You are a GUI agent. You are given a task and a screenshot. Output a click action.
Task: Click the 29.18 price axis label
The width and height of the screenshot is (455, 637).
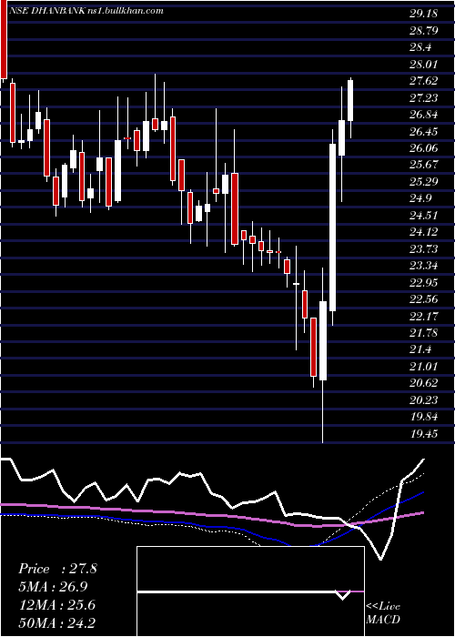[423, 14]
